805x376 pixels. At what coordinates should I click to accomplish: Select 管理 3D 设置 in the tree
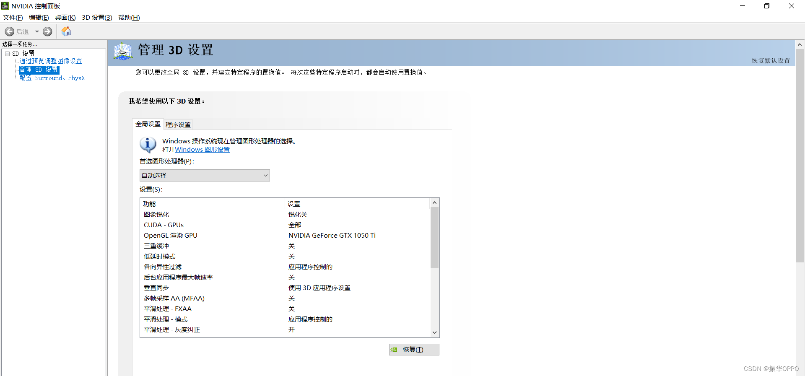click(39, 70)
